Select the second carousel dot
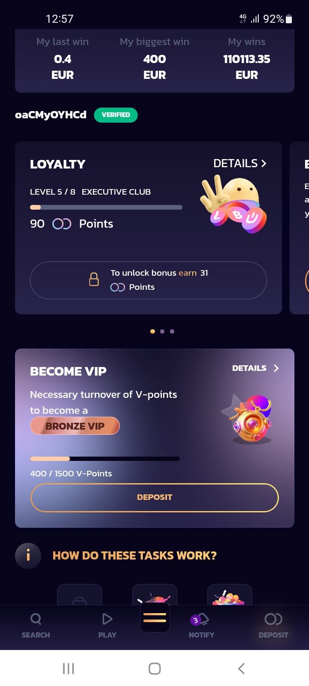Viewport: 309px width, 686px height. coord(162,331)
